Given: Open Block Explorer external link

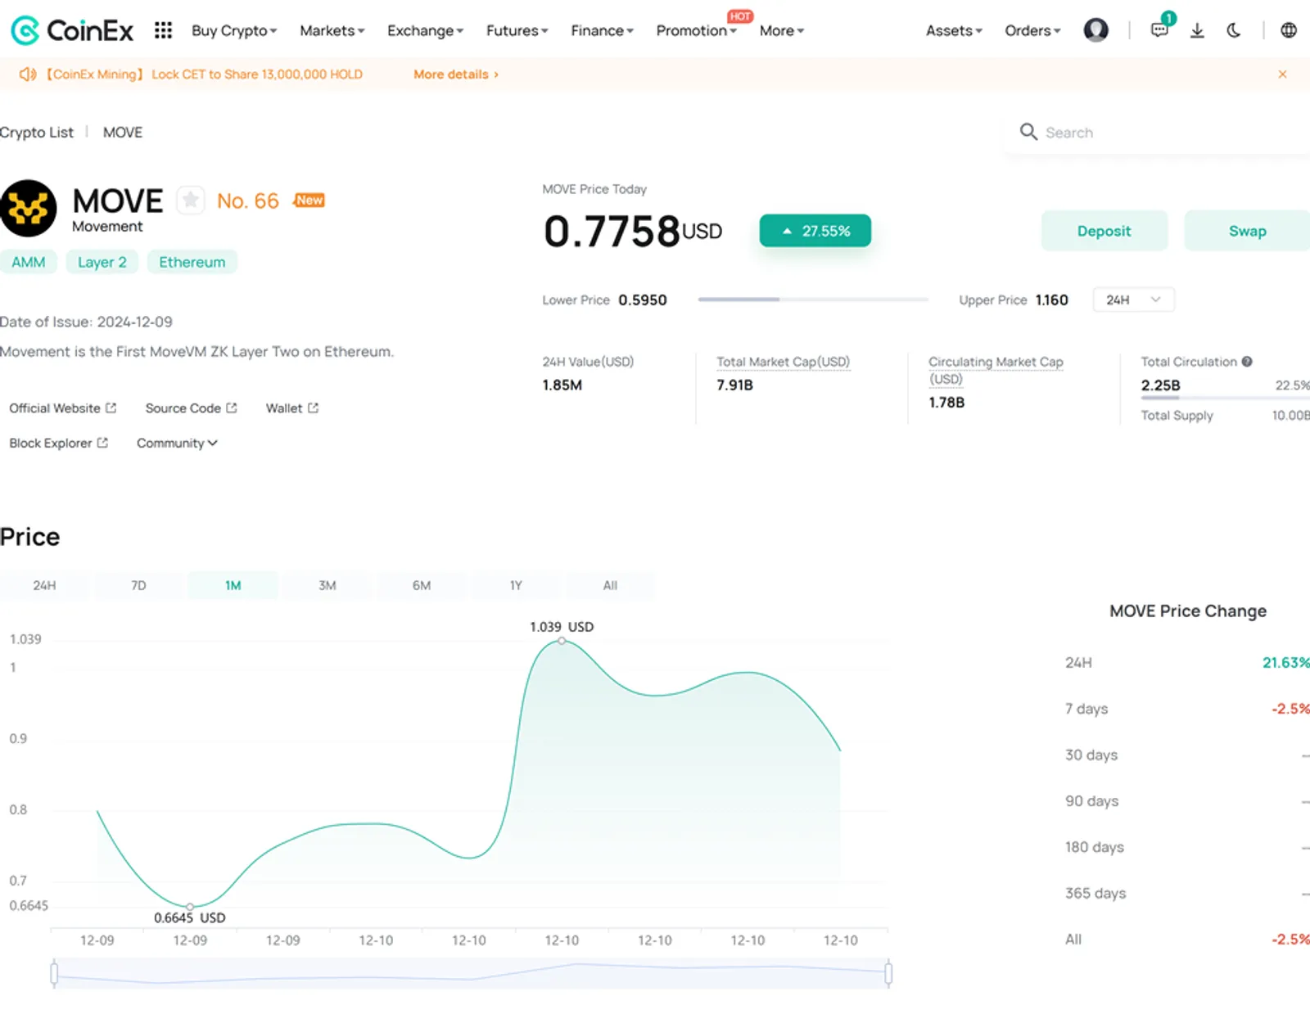Looking at the screenshot, I should pos(58,443).
